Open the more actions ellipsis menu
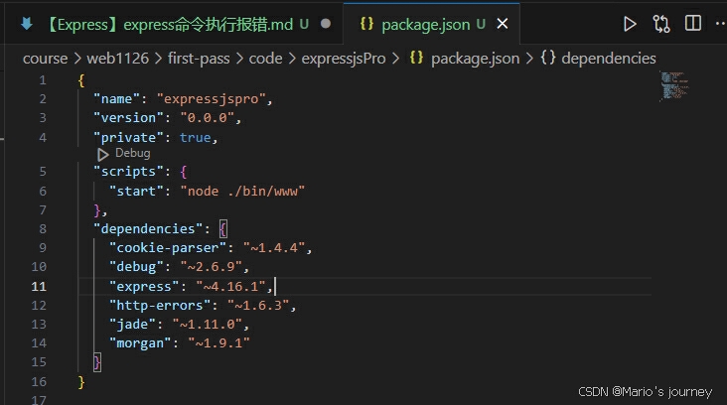 720,23
